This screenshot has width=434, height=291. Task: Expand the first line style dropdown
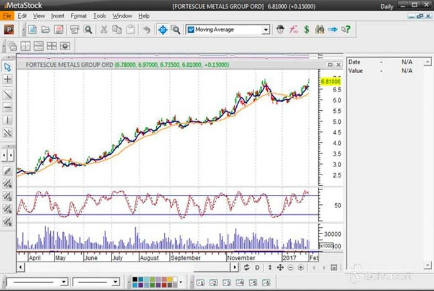[x=64, y=282]
